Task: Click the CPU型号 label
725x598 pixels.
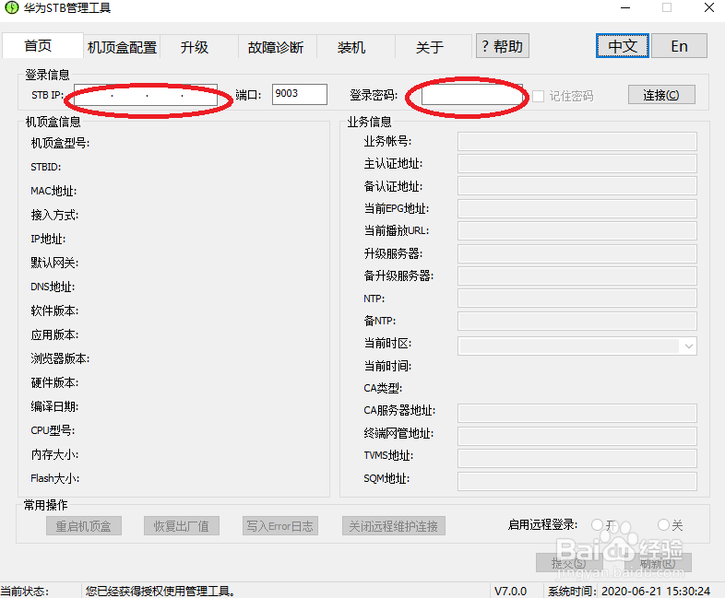Action: click(x=53, y=430)
